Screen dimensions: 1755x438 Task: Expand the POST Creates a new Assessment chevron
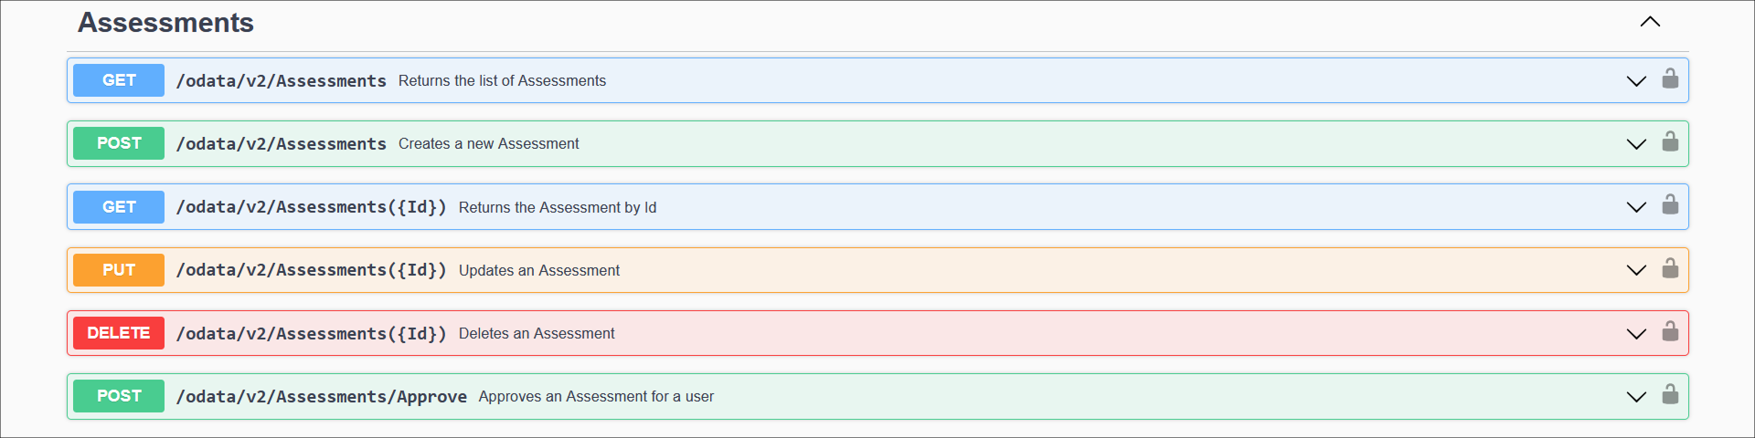click(x=1635, y=144)
